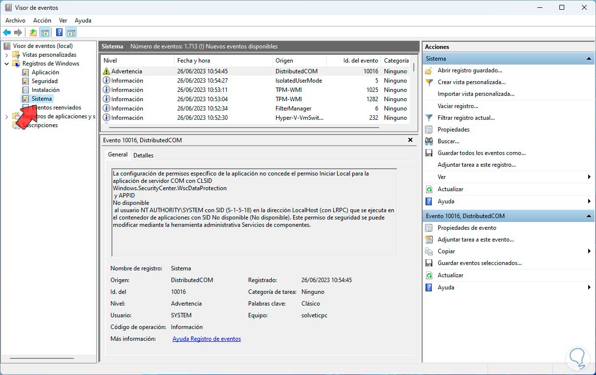Image resolution: width=596 pixels, height=375 pixels.
Task: Click the back arrow toolbar icon
Action: click(7, 33)
